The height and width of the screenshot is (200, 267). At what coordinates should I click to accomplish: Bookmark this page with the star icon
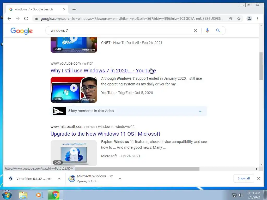[x=239, y=18]
